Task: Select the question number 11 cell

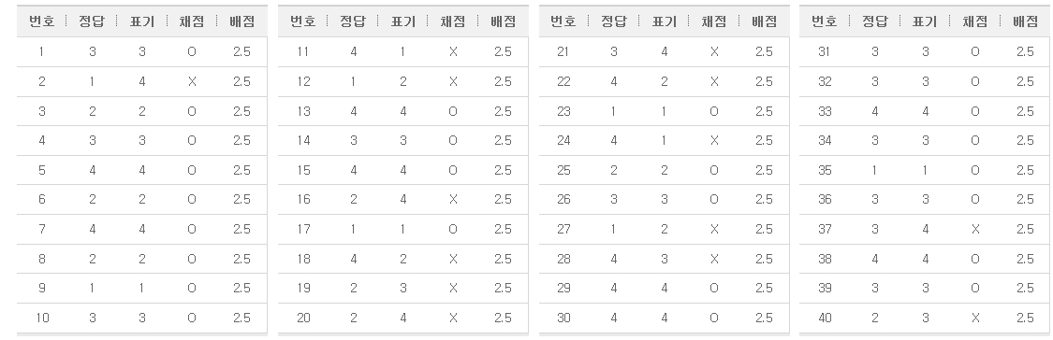Action: click(303, 51)
